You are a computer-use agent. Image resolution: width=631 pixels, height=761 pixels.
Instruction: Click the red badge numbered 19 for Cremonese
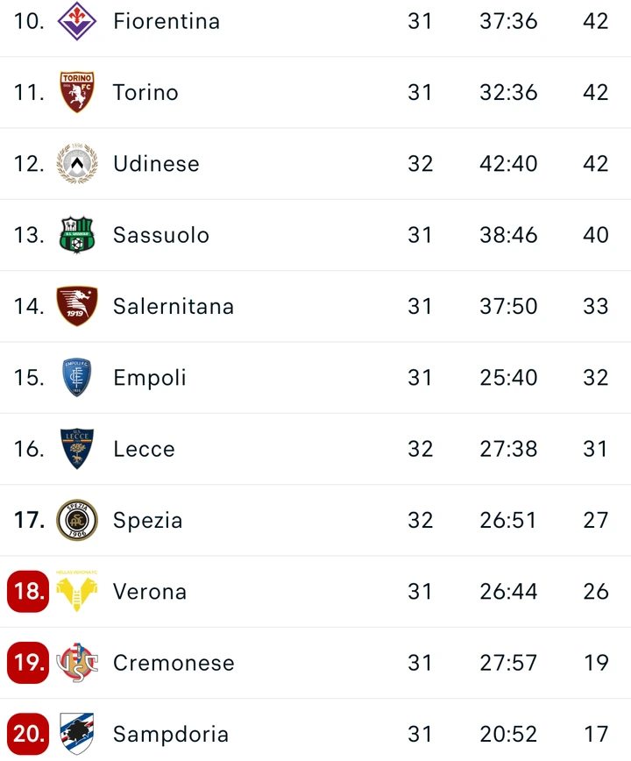28,662
